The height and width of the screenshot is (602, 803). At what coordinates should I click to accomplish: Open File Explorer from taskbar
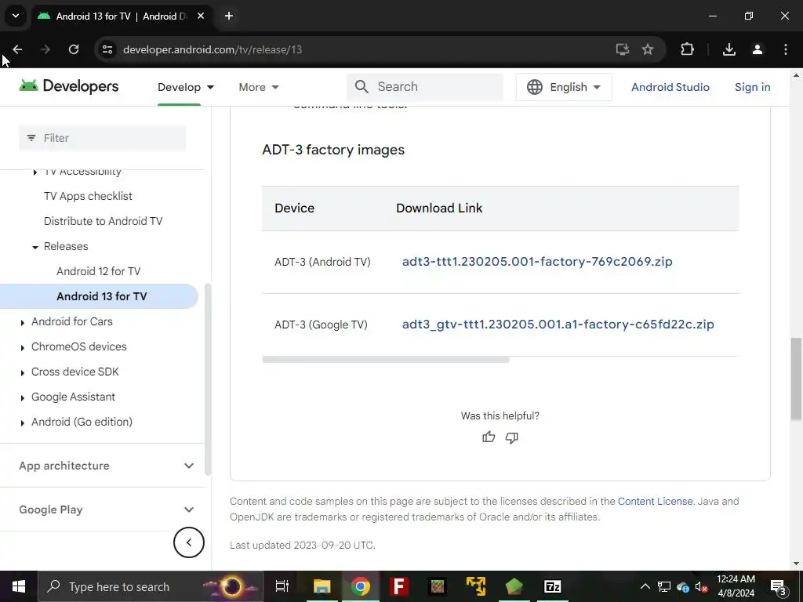pos(322,586)
